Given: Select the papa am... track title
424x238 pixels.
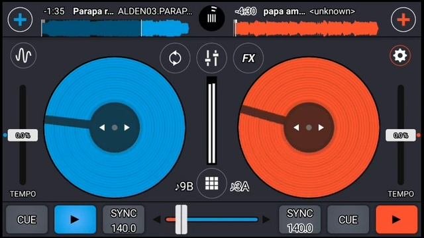Looking at the screenshot, I should [x=284, y=11].
